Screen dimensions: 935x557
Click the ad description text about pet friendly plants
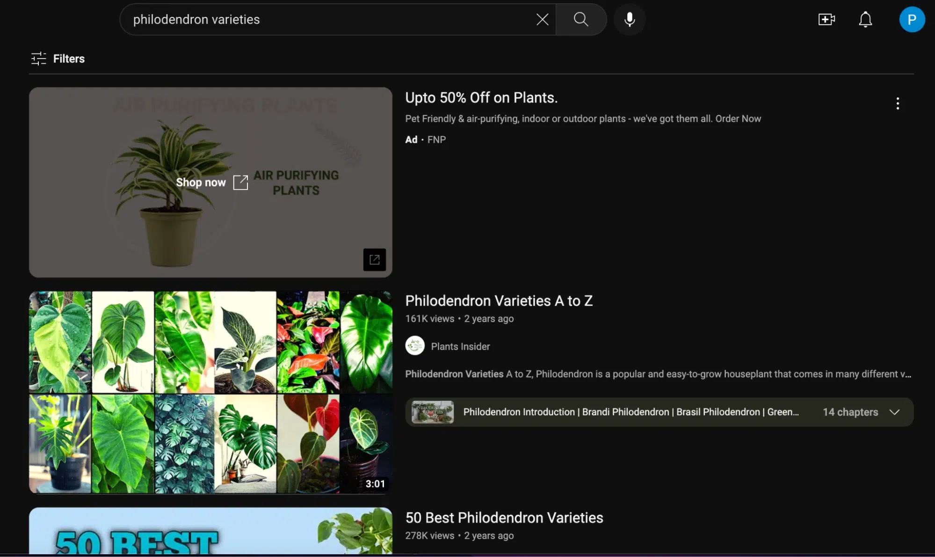tap(583, 118)
